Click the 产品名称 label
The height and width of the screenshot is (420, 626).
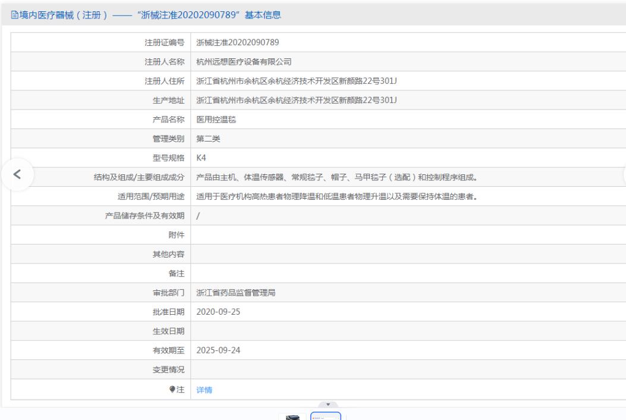pos(168,120)
